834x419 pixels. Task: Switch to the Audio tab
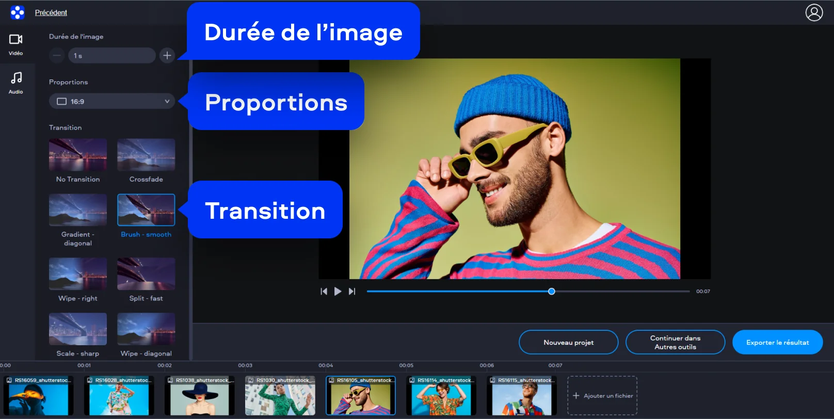[16, 83]
